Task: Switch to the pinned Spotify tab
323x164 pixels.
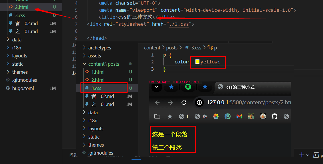Action: [x=188, y=87]
